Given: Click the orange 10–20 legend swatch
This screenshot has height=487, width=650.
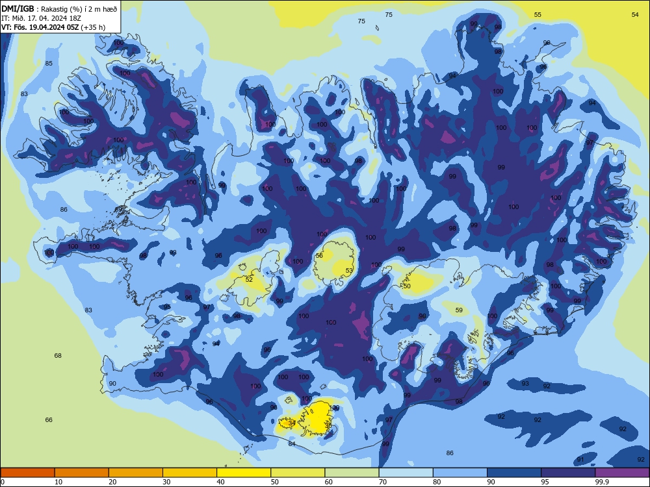Looking at the screenshot, I should 82,473.
